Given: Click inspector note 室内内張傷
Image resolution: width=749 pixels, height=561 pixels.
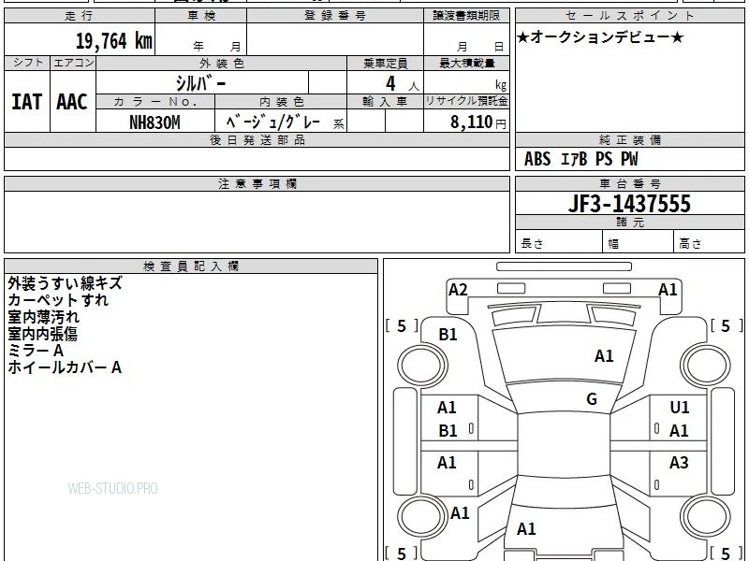Looking at the screenshot, I should tap(42, 334).
